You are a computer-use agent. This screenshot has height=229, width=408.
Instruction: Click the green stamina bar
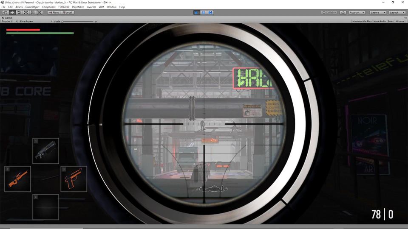(40, 33)
